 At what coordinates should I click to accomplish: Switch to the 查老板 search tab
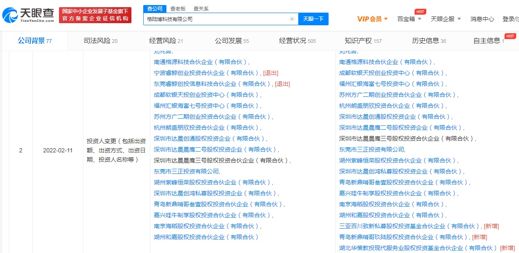(177, 8)
